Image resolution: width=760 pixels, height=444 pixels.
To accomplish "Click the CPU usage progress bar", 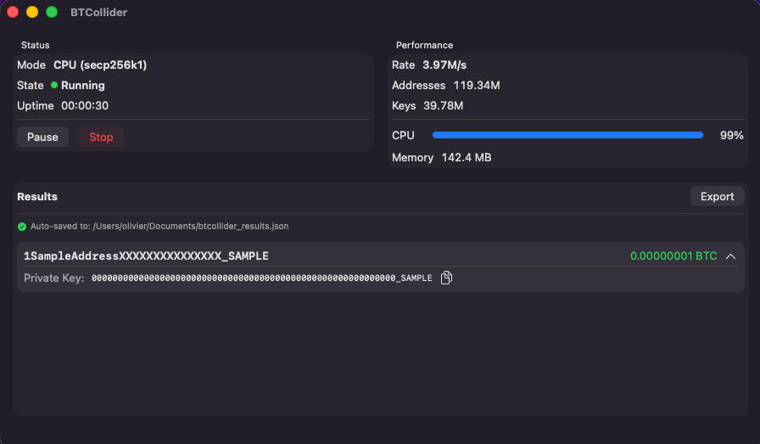I will coord(567,135).
